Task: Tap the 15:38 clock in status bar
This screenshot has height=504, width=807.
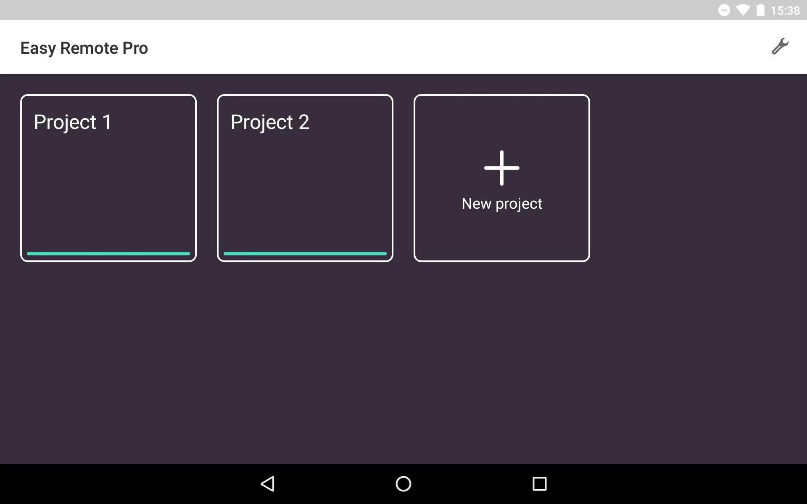Action: point(785,10)
